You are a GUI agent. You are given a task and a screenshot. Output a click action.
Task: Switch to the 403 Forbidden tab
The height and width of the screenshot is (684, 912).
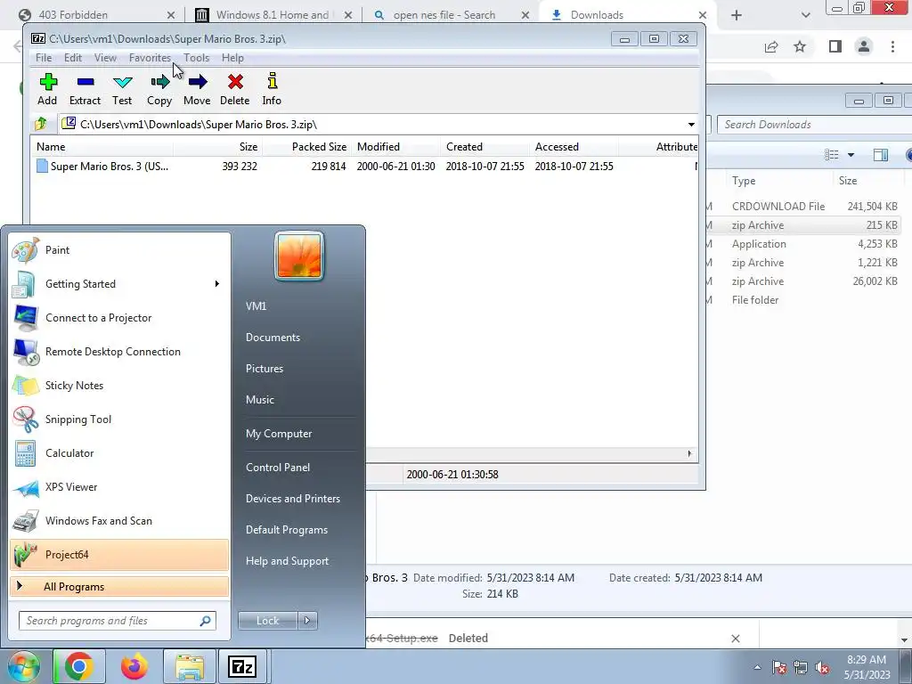tap(96, 15)
